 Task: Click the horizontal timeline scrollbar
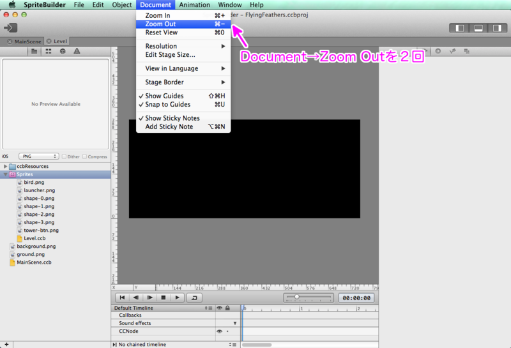(257, 345)
